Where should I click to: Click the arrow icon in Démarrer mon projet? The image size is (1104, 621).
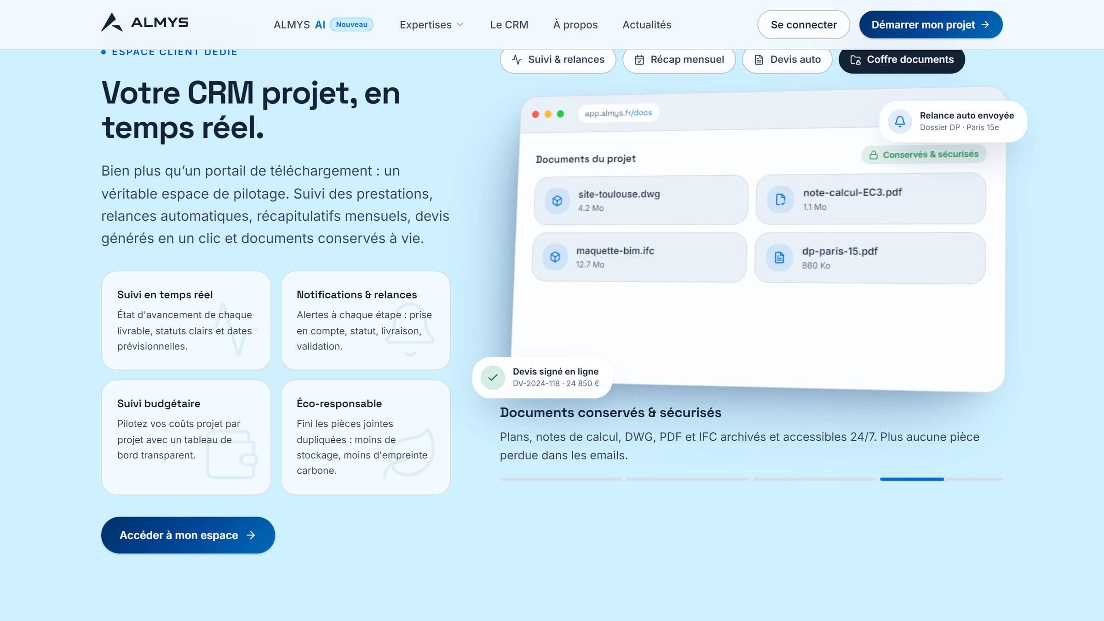pos(985,24)
